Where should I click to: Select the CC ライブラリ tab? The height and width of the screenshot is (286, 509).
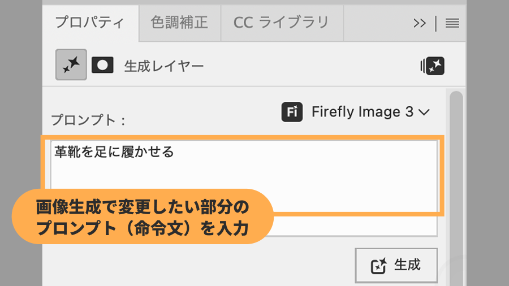pos(281,23)
